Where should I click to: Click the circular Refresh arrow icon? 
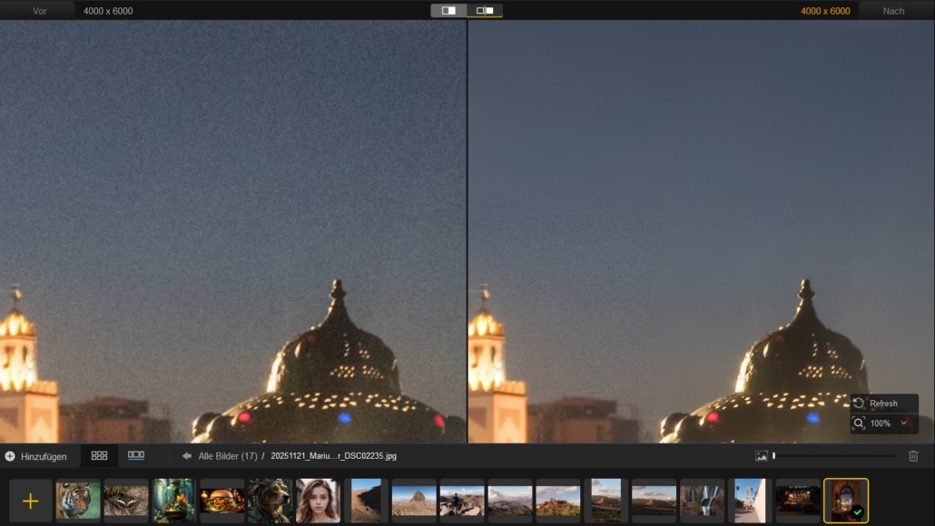[x=859, y=404]
